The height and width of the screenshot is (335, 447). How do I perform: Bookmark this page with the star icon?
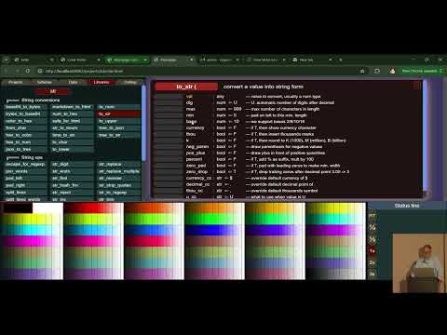click(362, 71)
